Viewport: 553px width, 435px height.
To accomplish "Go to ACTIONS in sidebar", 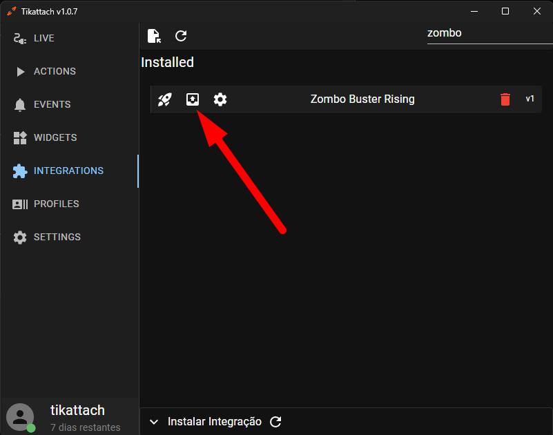I will (69, 71).
